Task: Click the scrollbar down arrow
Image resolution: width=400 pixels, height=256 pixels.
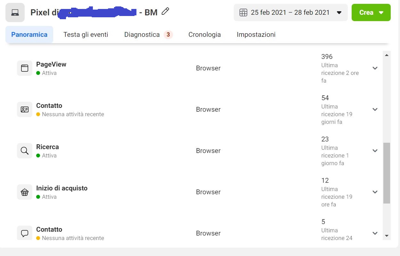Action: [387, 236]
